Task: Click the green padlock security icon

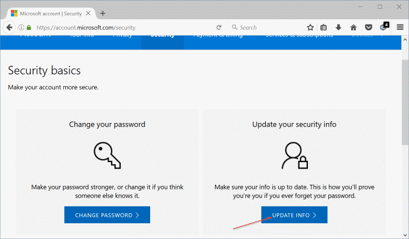Action: (29, 27)
